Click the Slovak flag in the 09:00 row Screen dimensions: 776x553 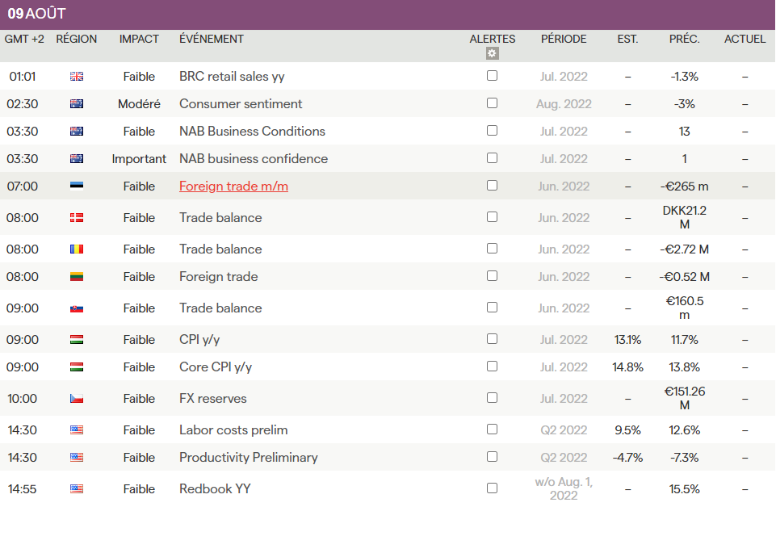[77, 308]
